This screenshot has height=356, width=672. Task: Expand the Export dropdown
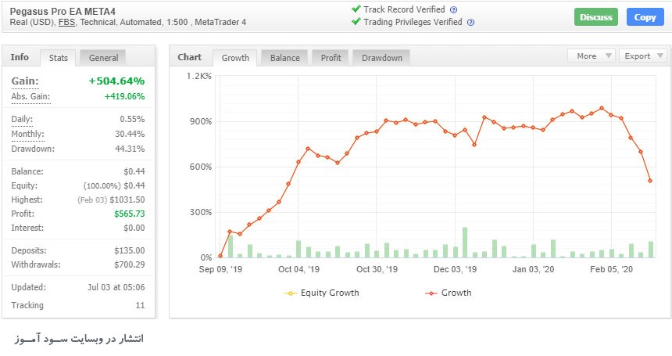tap(643, 56)
